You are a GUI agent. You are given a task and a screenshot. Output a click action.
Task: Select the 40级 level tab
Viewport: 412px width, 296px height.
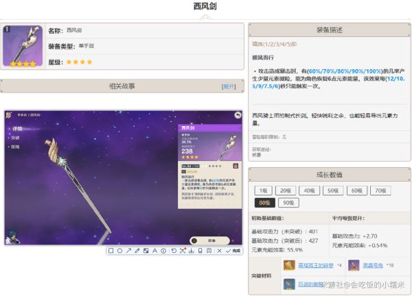point(309,190)
